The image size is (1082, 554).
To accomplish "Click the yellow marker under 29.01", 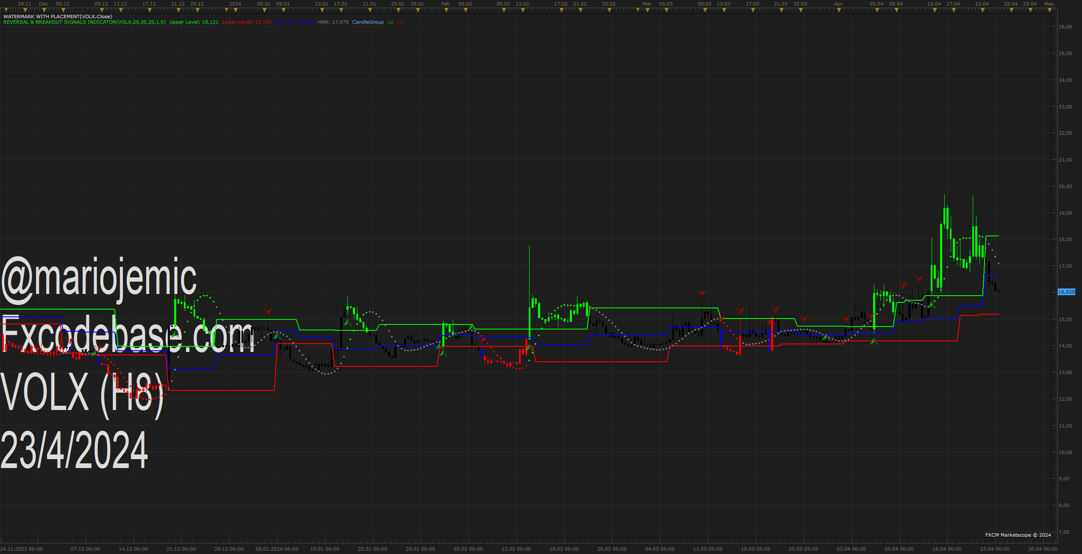I will tap(418, 10).
